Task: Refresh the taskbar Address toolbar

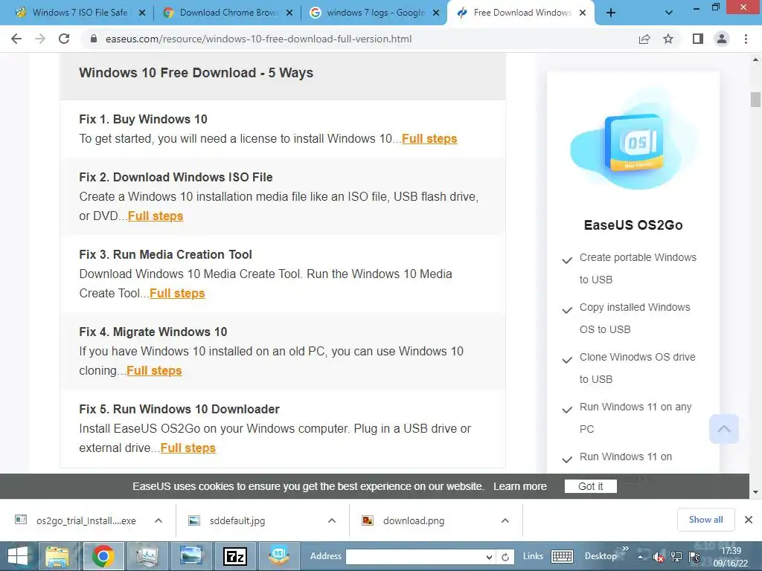Action: tap(505, 557)
